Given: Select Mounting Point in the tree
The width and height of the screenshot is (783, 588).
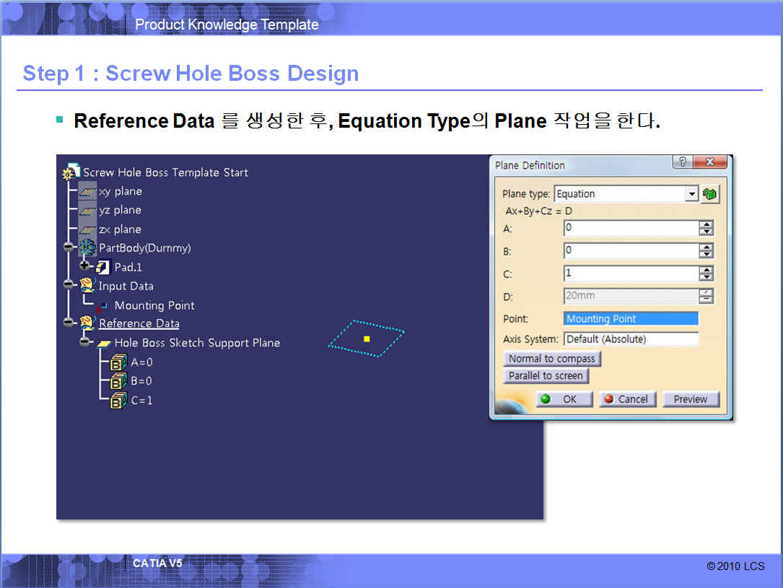Looking at the screenshot, I should [x=154, y=306].
